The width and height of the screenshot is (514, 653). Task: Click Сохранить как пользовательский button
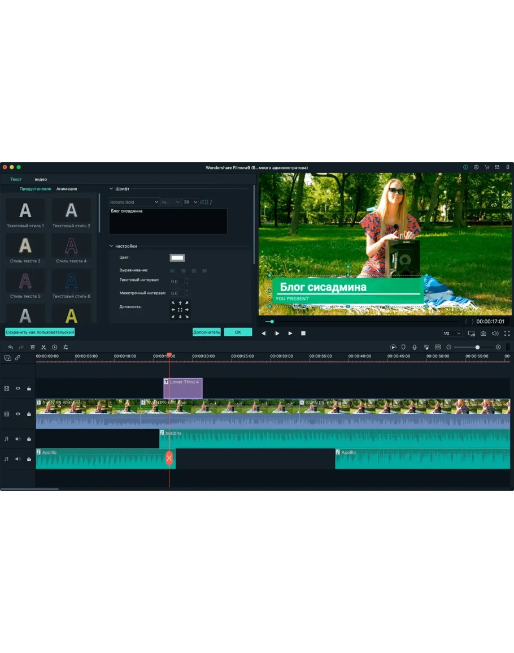coord(40,332)
